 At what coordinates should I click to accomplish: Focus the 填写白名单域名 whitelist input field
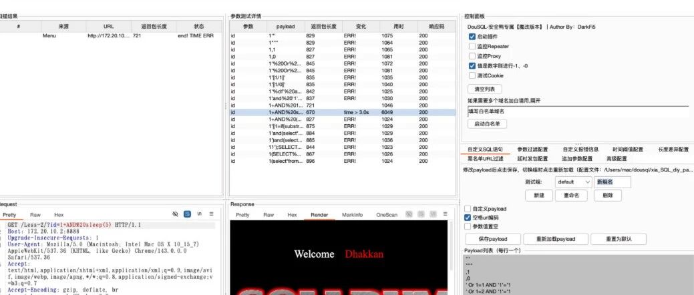(x=578, y=111)
